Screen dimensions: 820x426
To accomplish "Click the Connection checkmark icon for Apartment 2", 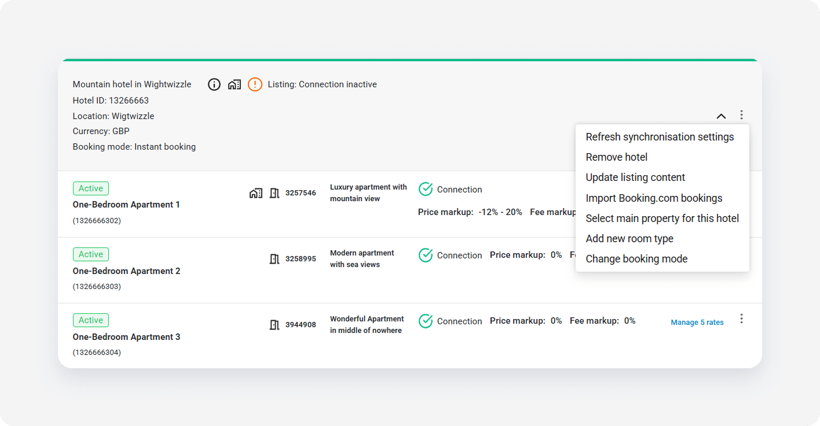I will coord(426,255).
